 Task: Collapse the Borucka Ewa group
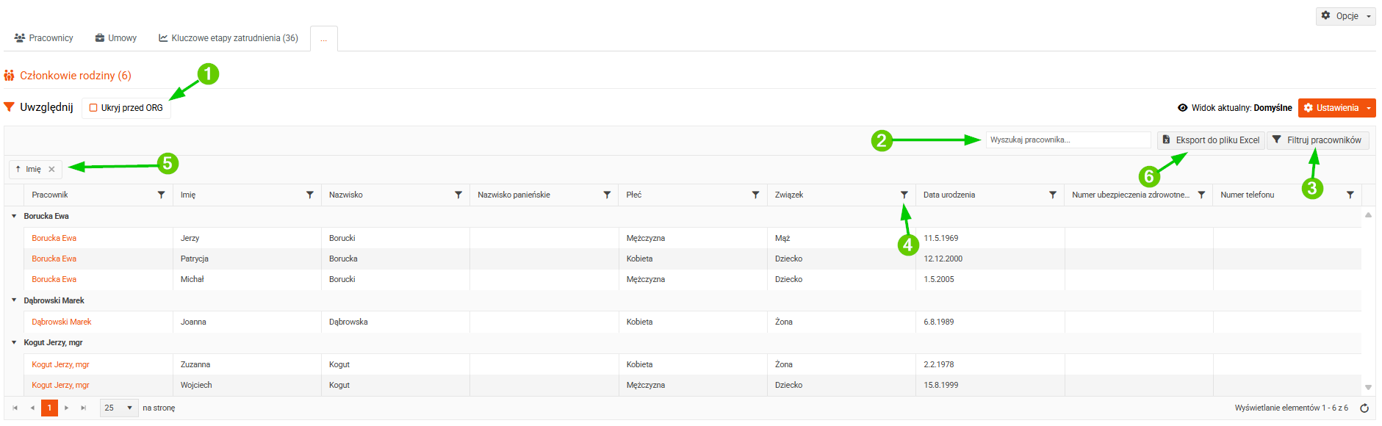tap(14, 216)
